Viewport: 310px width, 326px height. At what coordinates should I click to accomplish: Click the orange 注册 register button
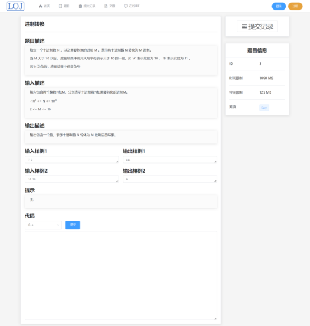tap(295, 6)
